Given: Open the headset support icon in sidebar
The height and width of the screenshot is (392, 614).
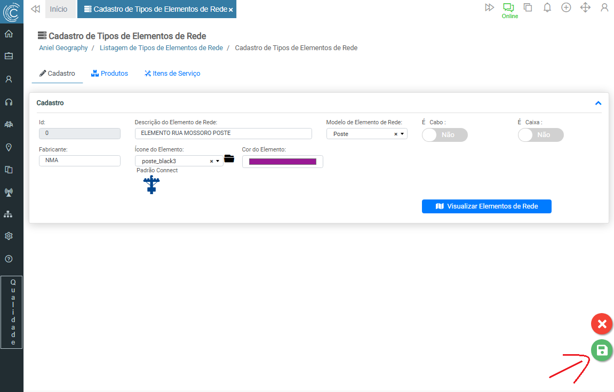Looking at the screenshot, I should click(x=9, y=102).
